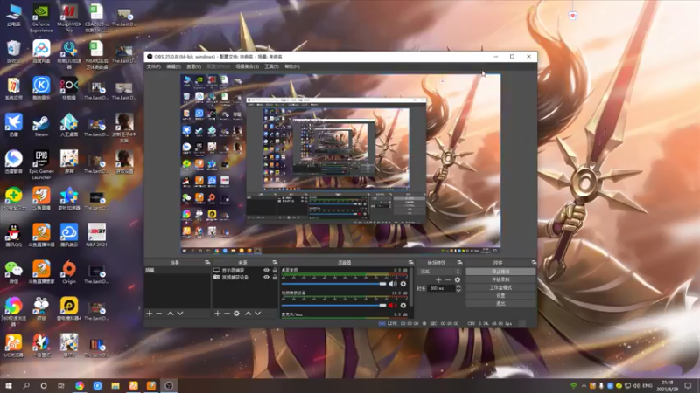
Task: Open video capture device audio settings gear
Action: pos(403,305)
